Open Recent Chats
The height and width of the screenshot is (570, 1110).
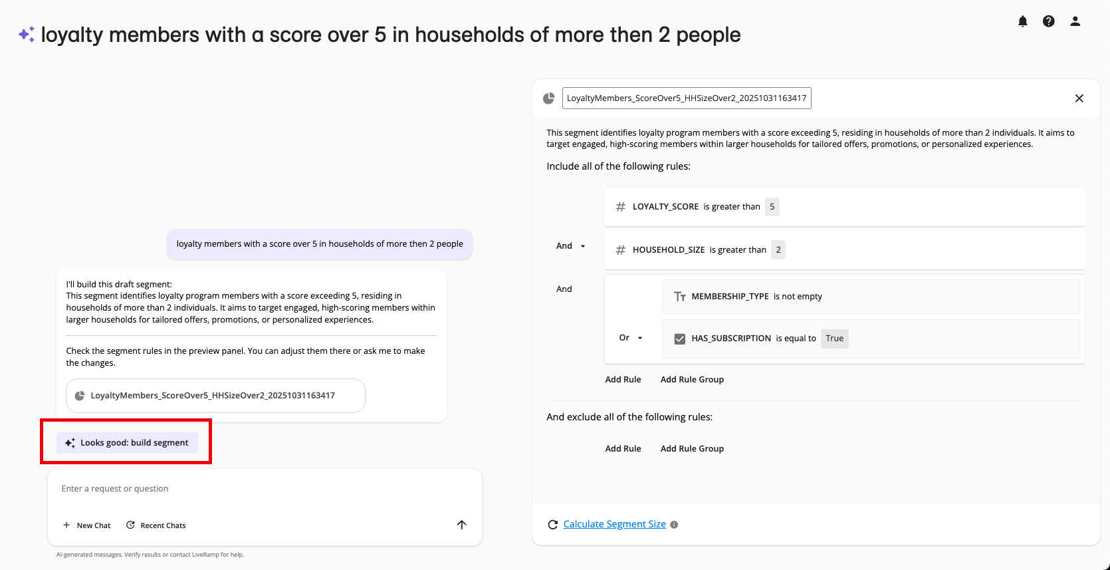(156, 525)
